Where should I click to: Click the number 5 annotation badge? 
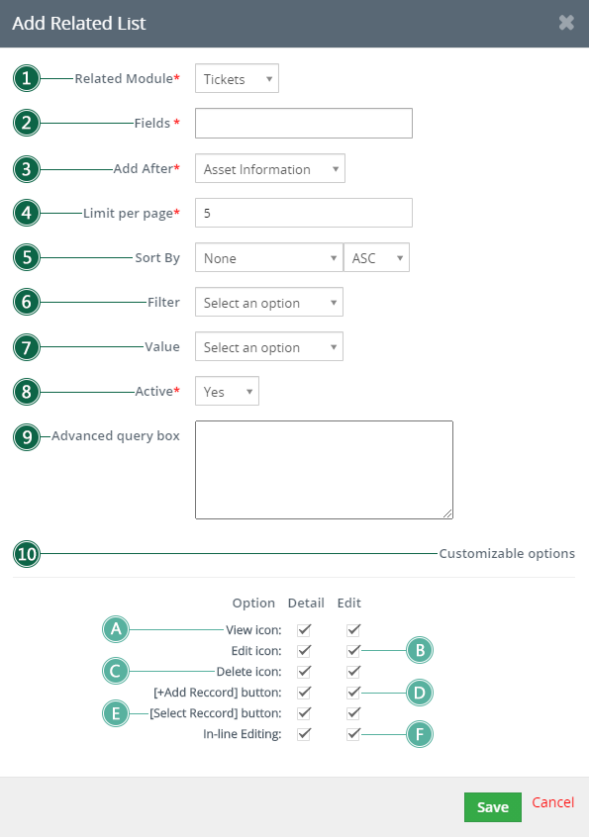tap(26, 257)
